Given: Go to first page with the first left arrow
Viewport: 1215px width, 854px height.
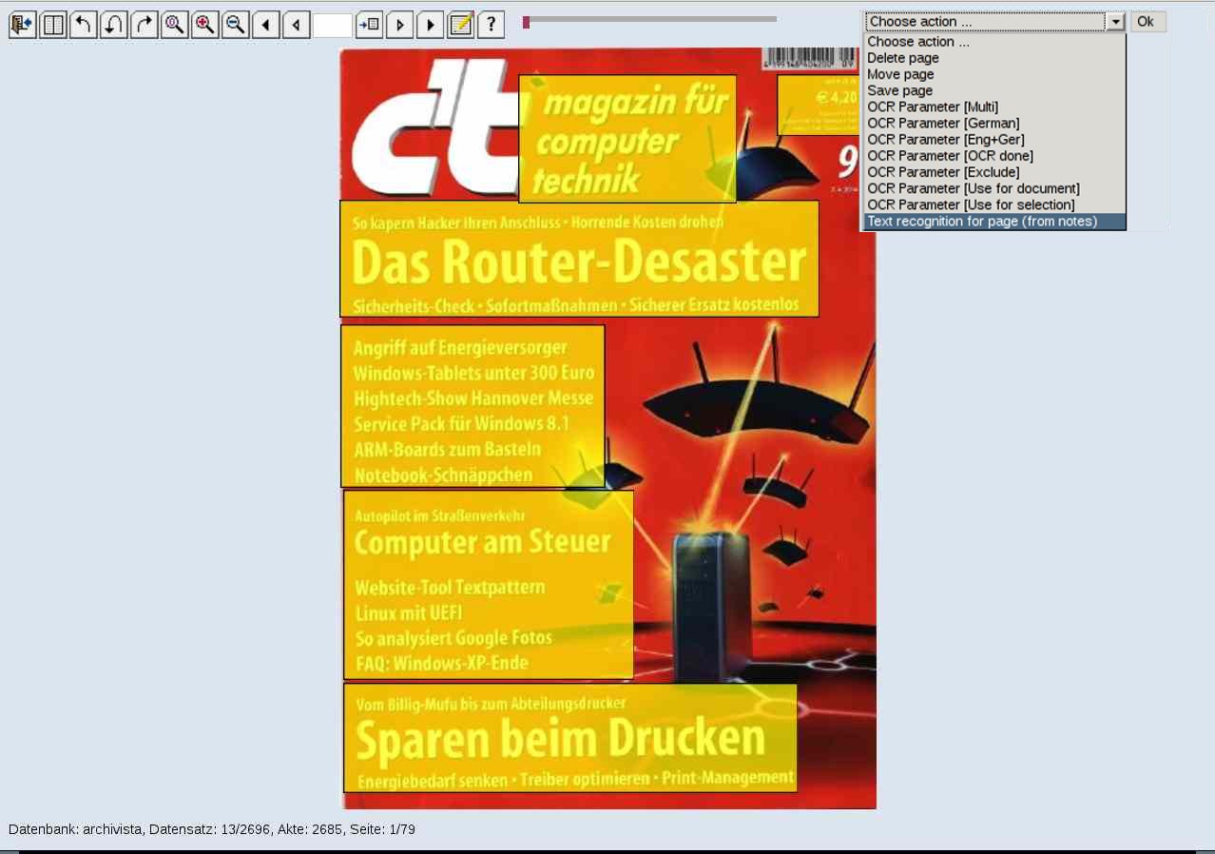Looking at the screenshot, I should [266, 25].
